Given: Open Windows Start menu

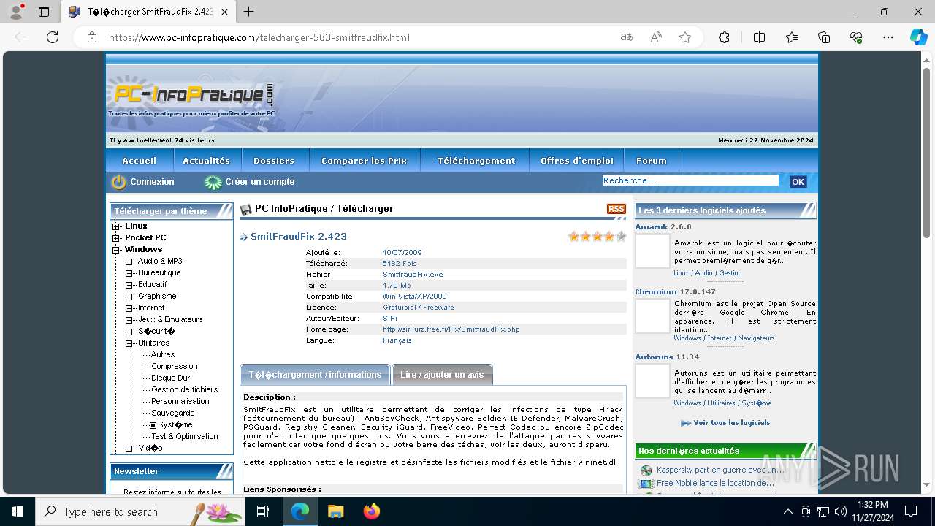Looking at the screenshot, I should point(17,511).
